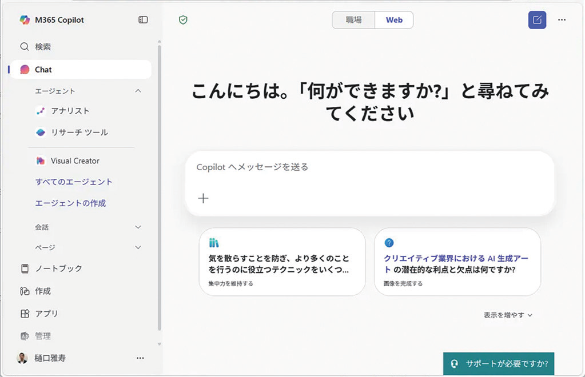This screenshot has width=585, height=377.
Task: Click the 樋口雅寿 profile avatar
Action: pos(22,358)
